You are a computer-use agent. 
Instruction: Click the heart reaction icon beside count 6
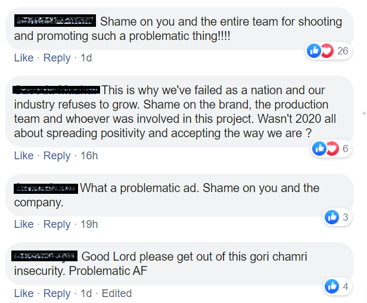tap(332, 149)
